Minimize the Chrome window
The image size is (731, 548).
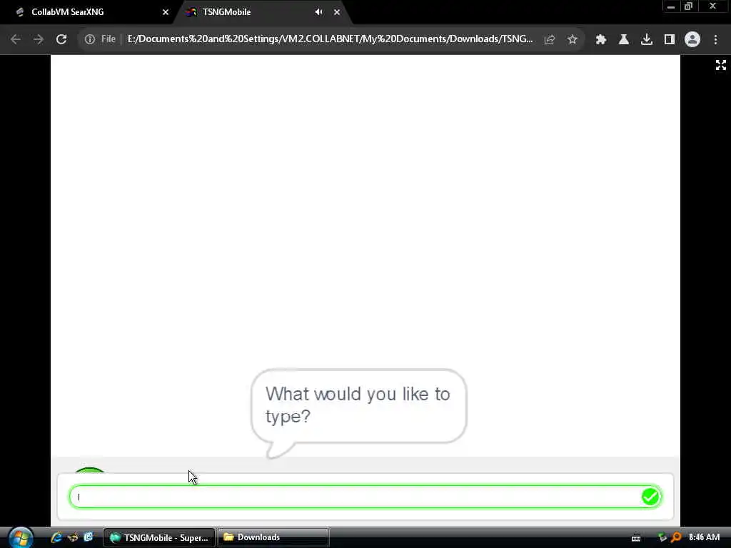point(671,6)
